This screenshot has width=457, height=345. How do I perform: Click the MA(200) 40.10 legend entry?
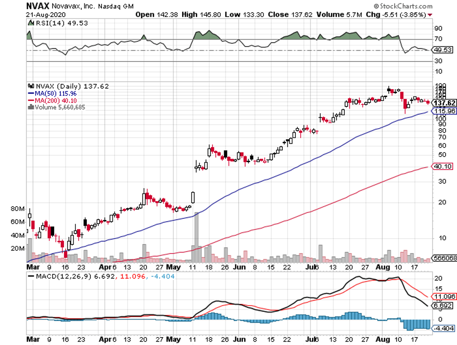click(52, 100)
